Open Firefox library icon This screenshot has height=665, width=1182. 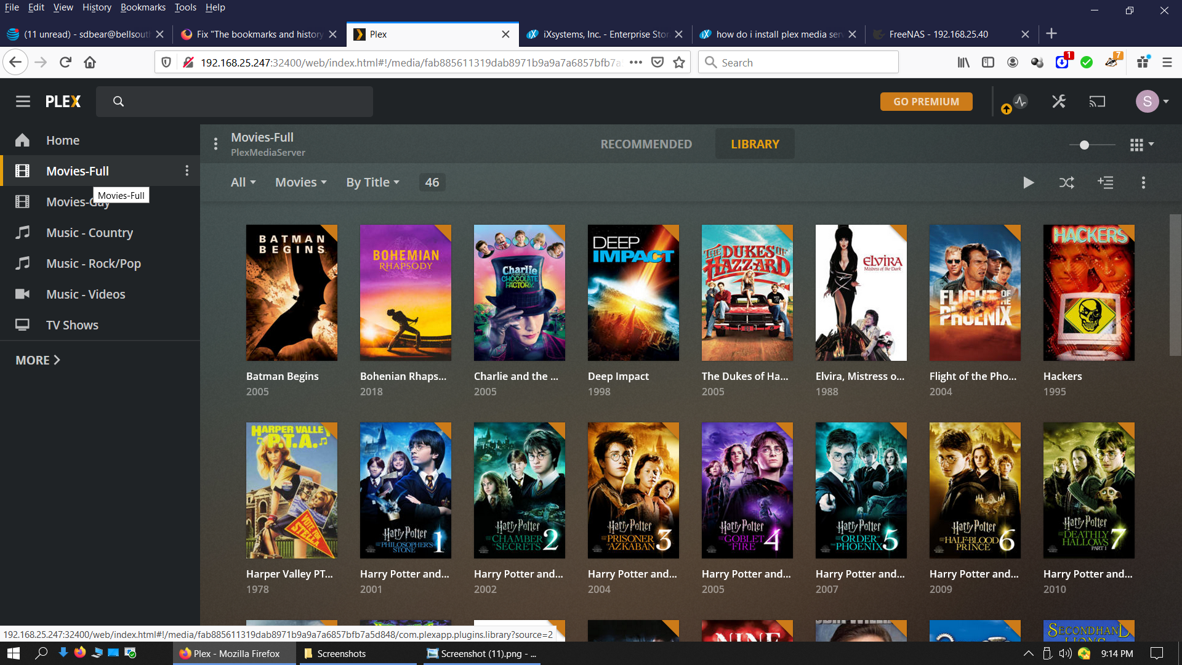click(x=963, y=62)
